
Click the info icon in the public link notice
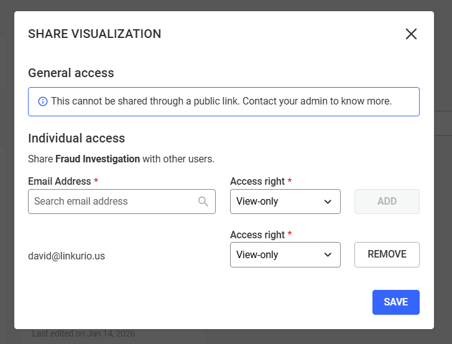[43, 101]
